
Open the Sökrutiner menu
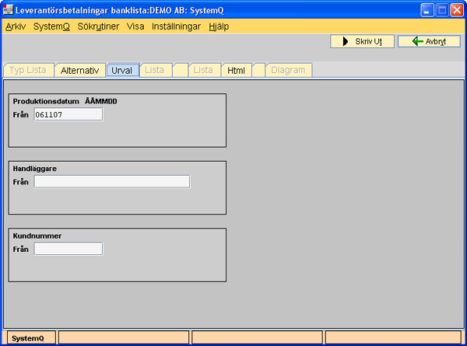coord(99,26)
